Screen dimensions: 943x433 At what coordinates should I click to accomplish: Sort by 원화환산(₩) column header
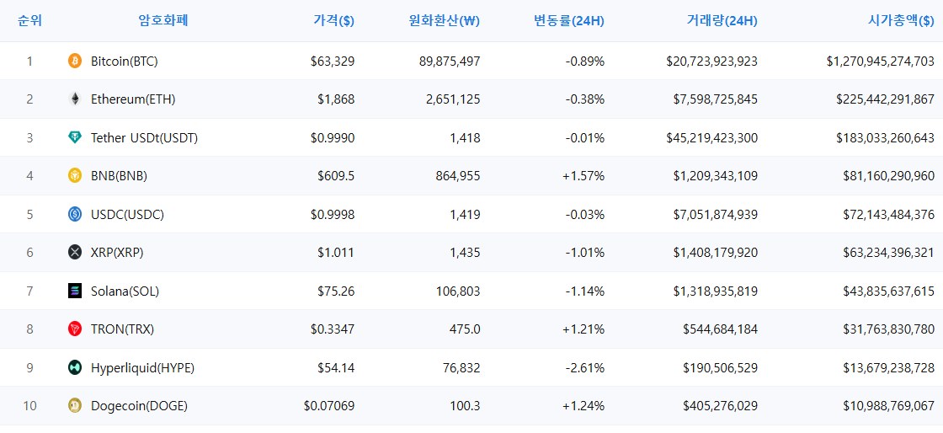point(444,21)
